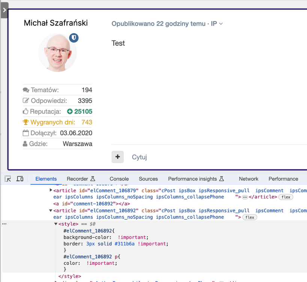The width and height of the screenshot is (307, 282).
Task: Open the IP dropdown in post header
Action: (x=217, y=24)
